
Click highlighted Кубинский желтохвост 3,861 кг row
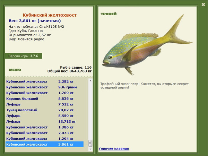[x=45, y=144]
